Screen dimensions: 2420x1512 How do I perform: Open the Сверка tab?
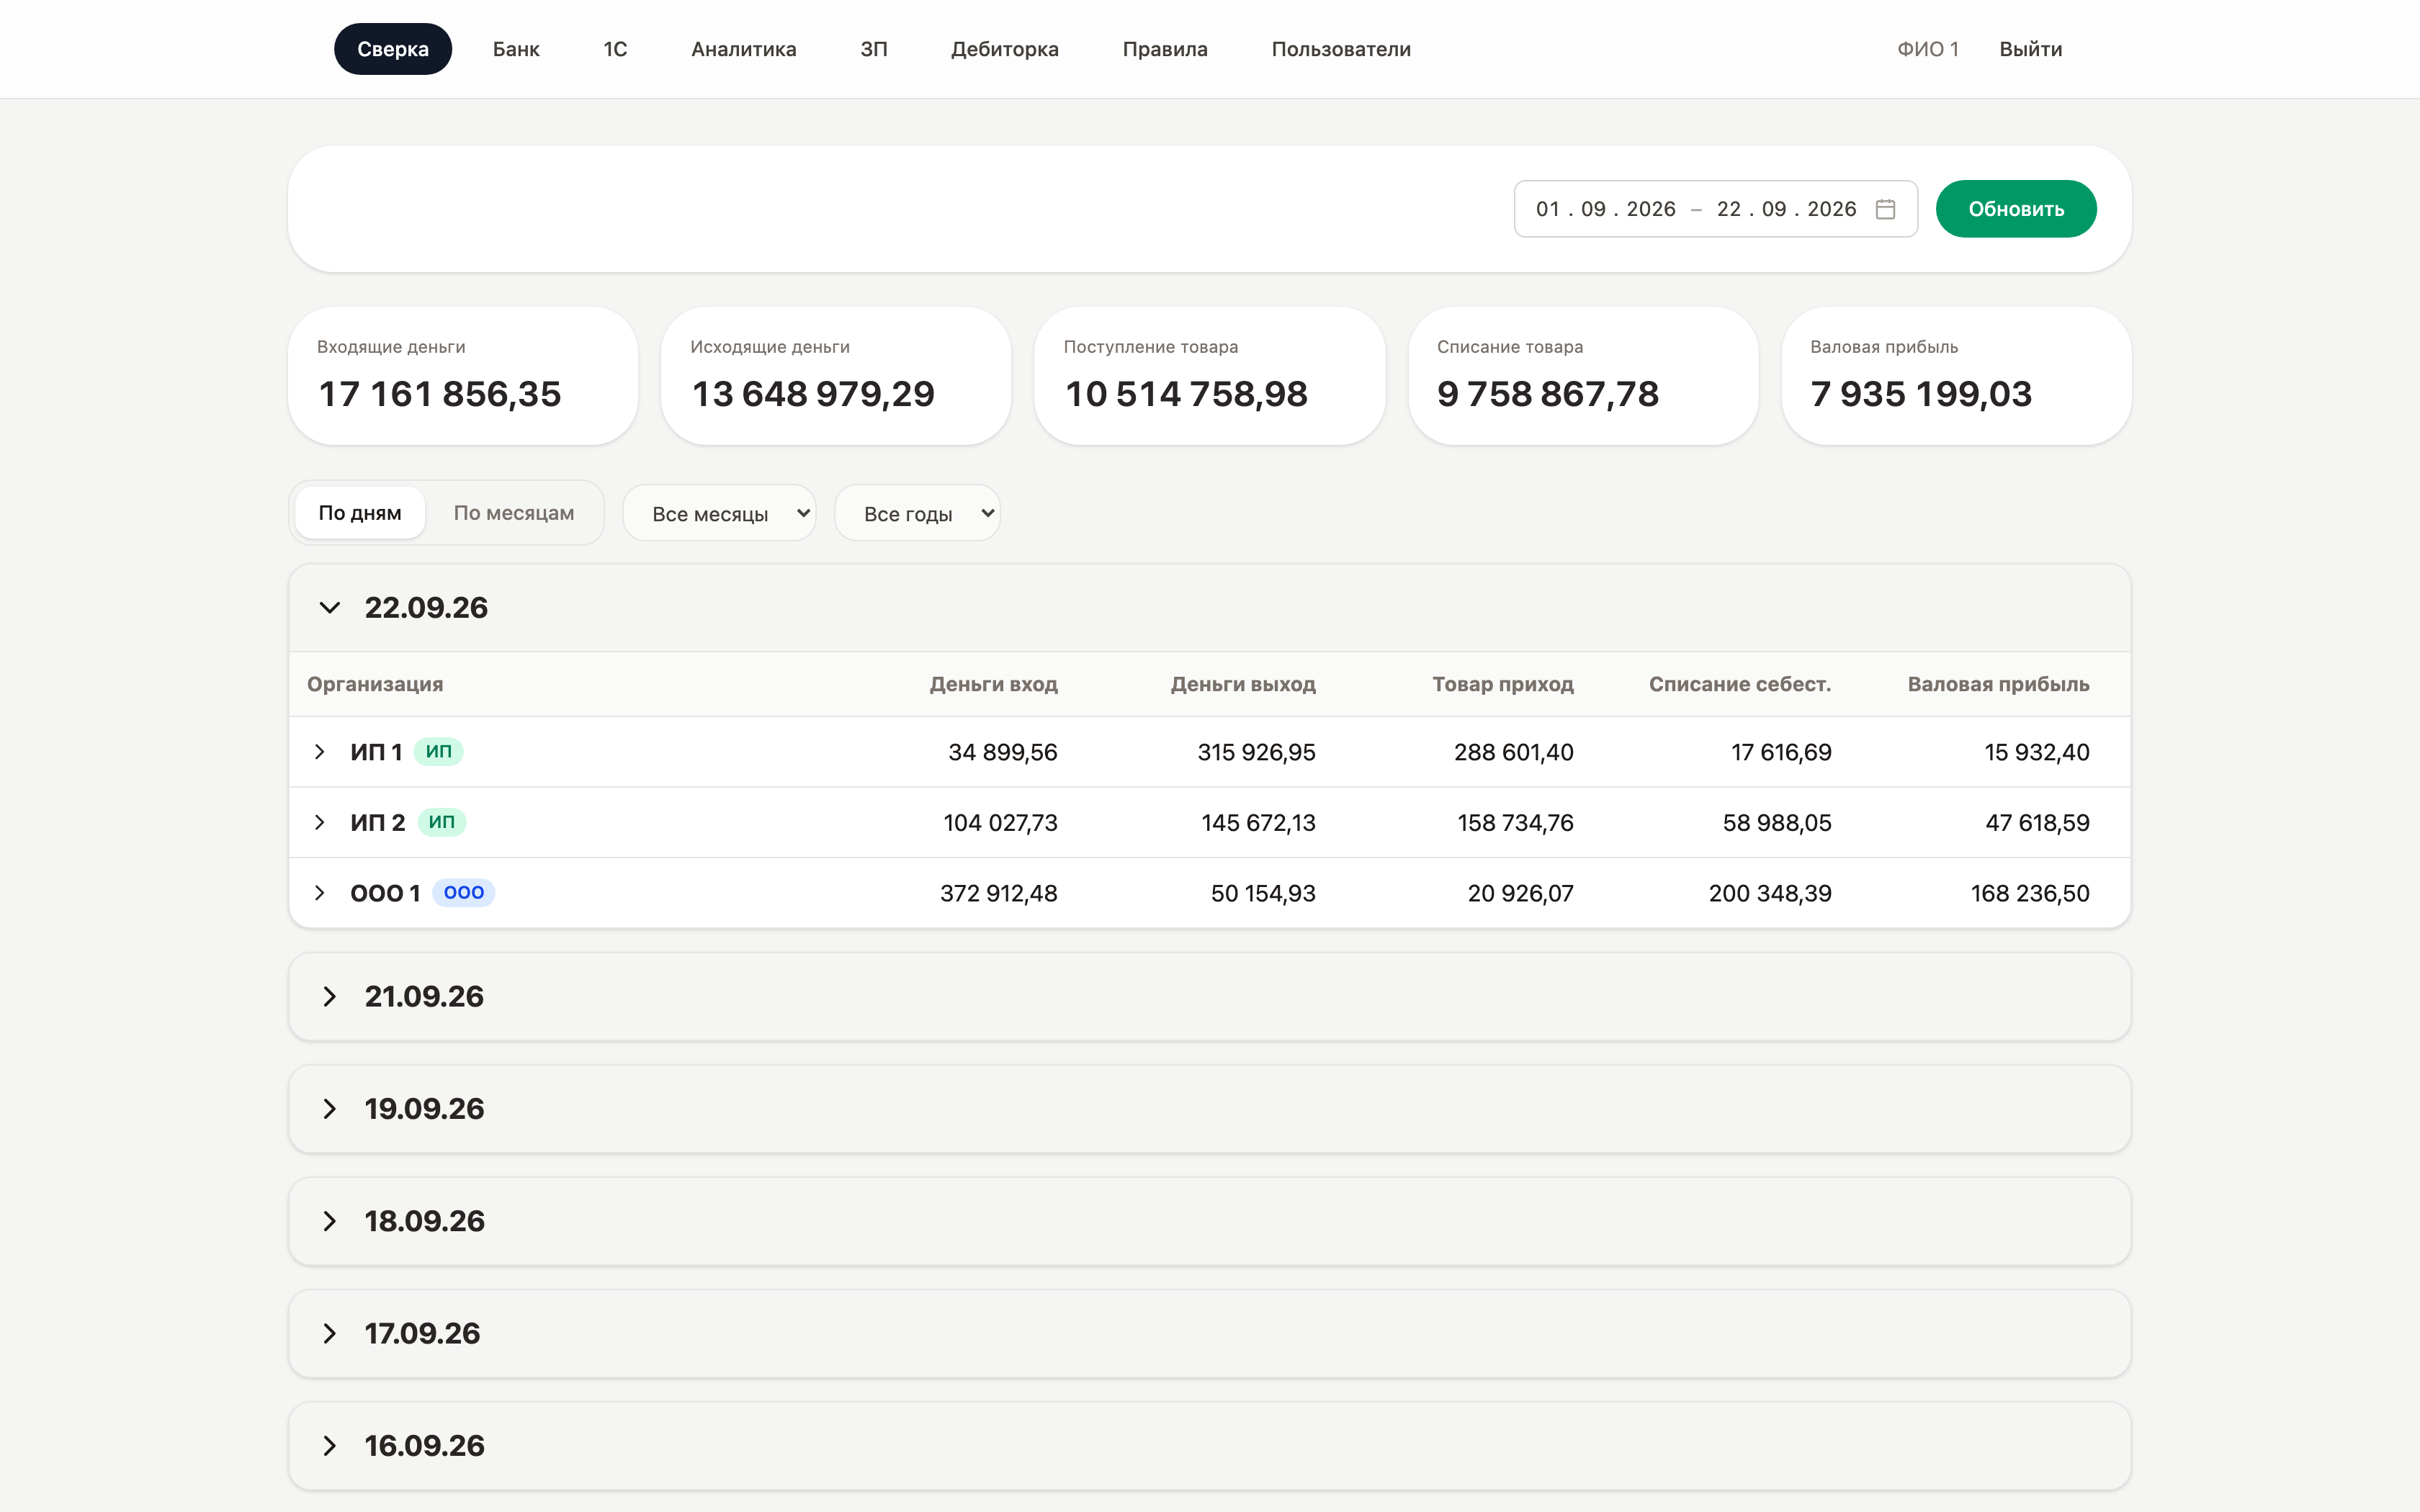(393, 49)
